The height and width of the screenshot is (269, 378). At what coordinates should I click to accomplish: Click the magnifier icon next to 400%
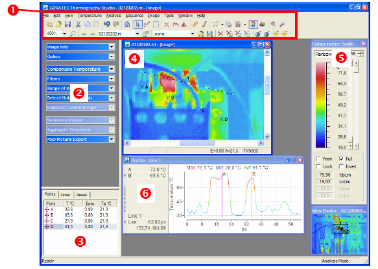tap(73, 34)
